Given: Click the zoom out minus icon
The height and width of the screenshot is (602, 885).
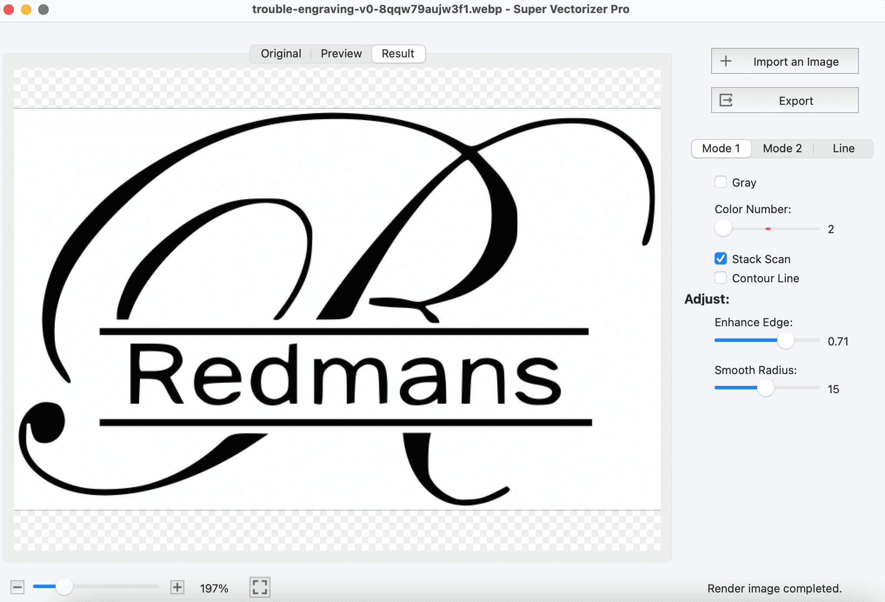Looking at the screenshot, I should pyautogui.click(x=17, y=587).
